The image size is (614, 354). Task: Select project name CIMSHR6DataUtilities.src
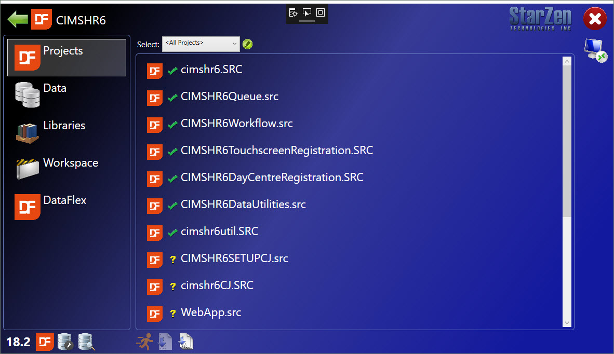pyautogui.click(x=243, y=205)
